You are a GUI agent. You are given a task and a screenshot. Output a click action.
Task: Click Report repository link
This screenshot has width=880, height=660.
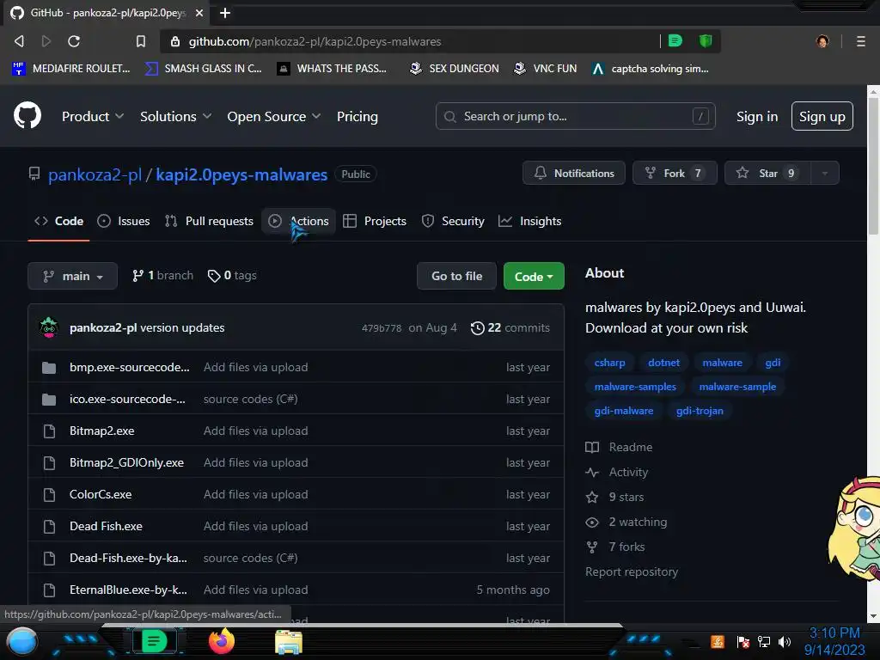tap(632, 571)
